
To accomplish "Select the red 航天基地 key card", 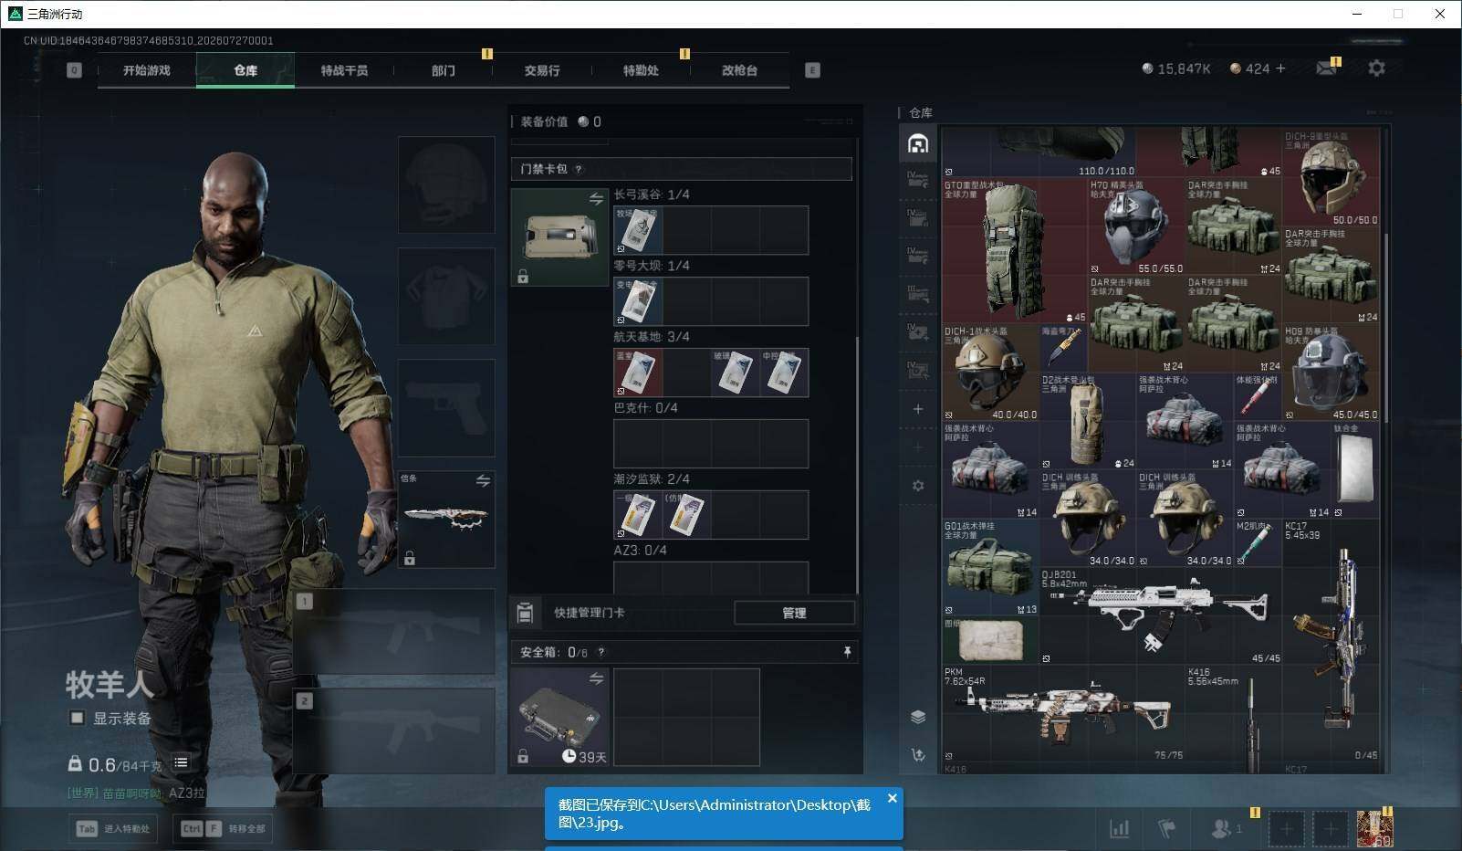I will 638,373.
